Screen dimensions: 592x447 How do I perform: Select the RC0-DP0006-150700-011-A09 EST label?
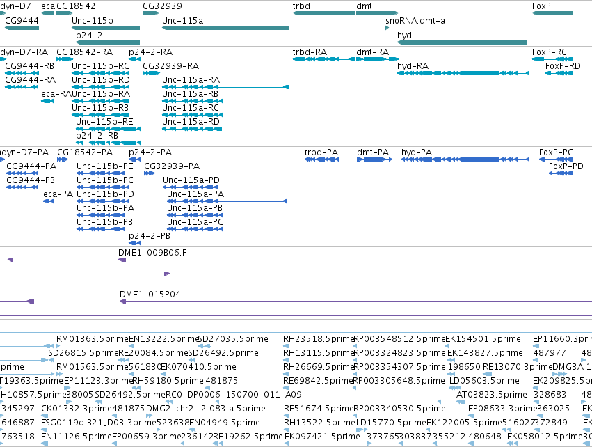pos(234,395)
